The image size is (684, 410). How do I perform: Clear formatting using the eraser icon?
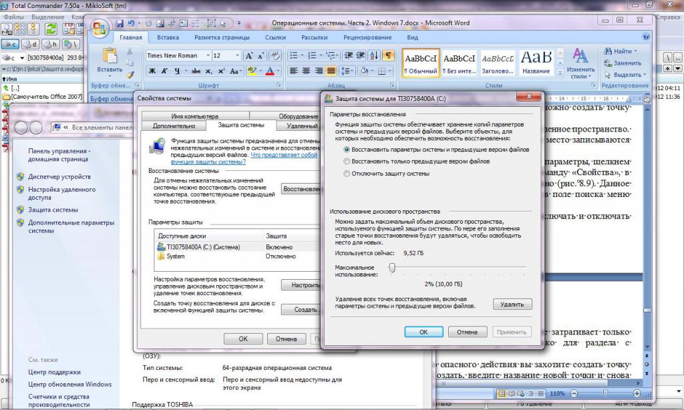tap(275, 55)
